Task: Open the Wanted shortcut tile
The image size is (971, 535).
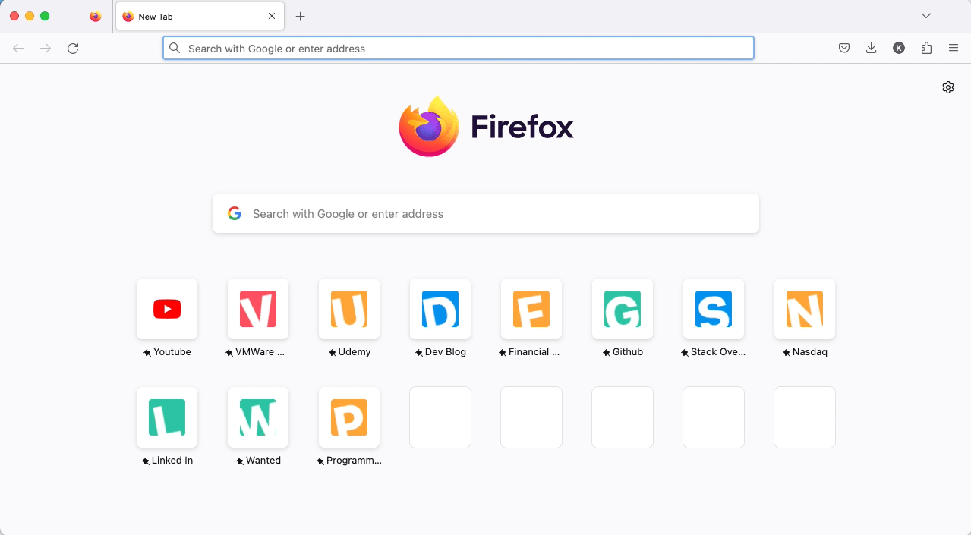Action: click(258, 417)
